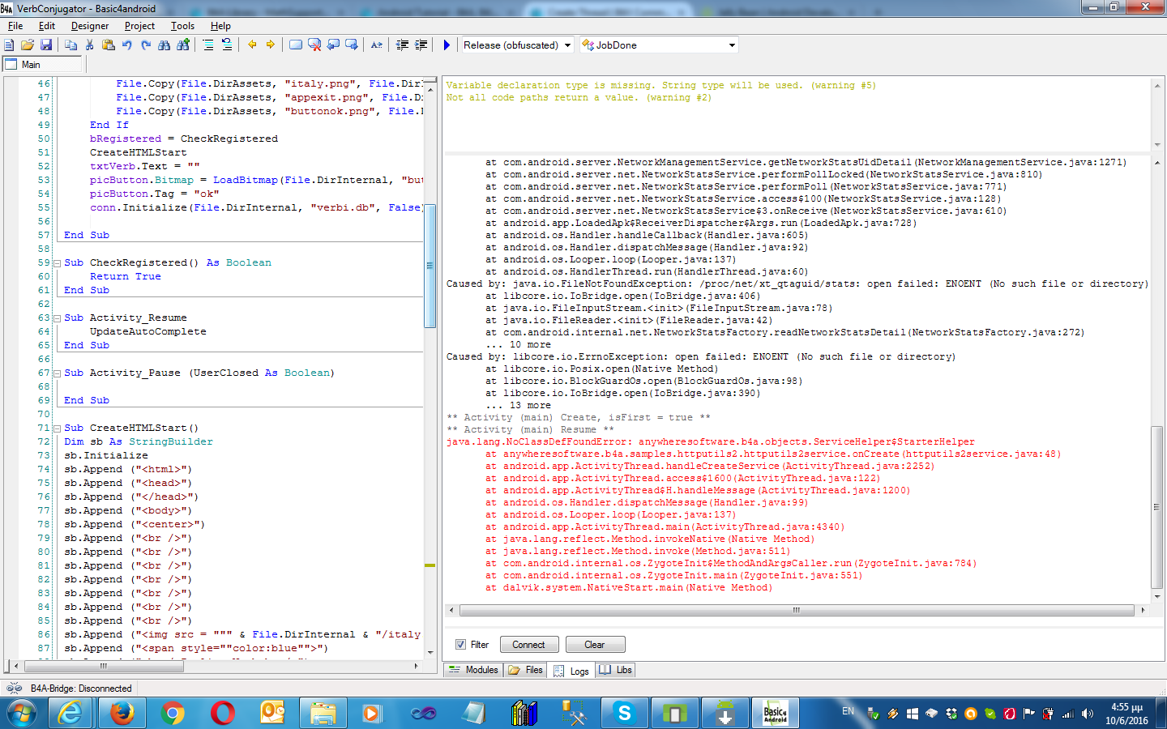This screenshot has width=1167, height=729.
Task: Open the Edit menu
Action: [x=47, y=26]
